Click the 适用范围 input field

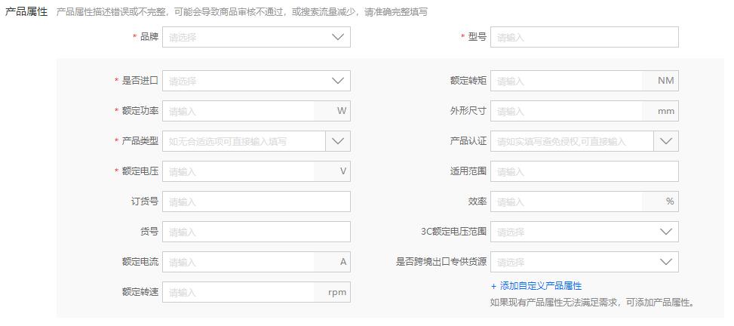[x=584, y=171]
